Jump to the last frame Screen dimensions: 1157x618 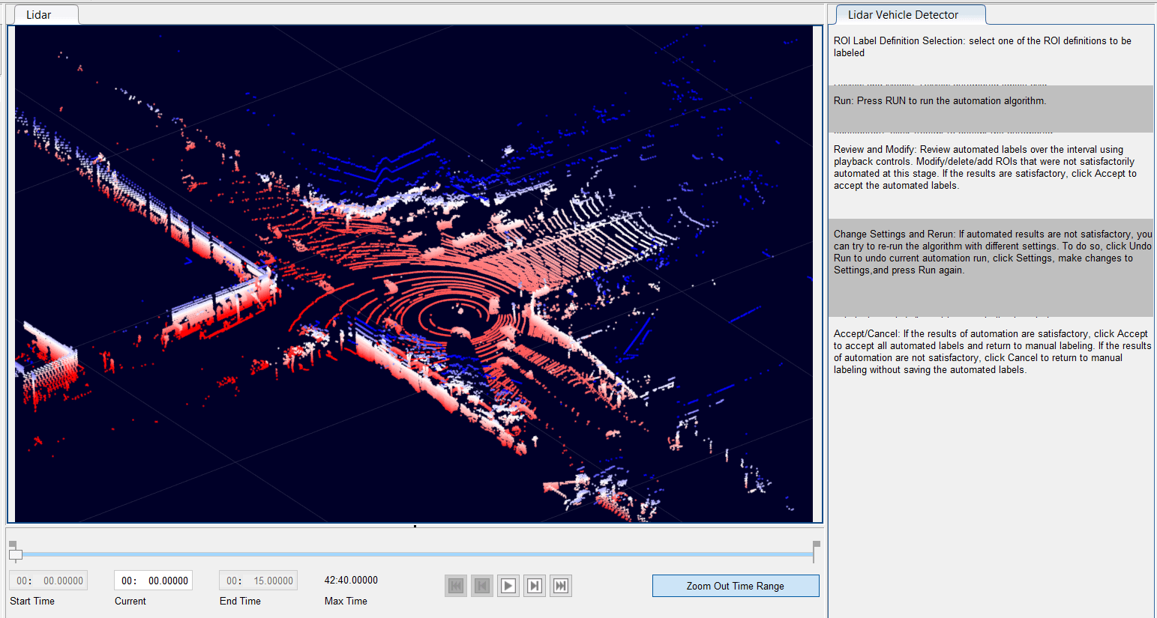(x=561, y=586)
